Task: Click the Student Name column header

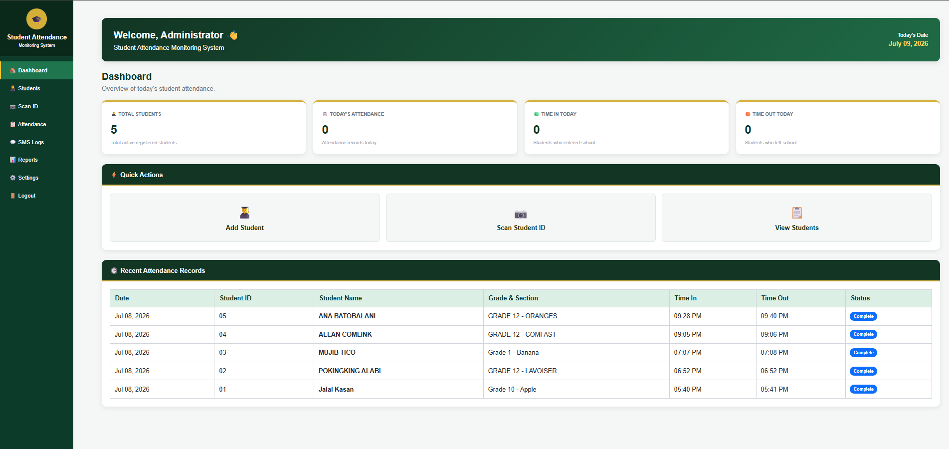Action: click(x=398, y=298)
